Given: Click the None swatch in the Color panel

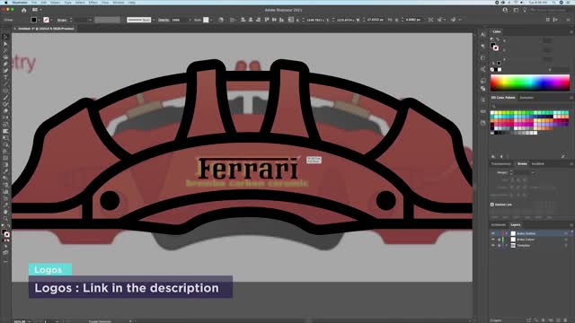Looking at the screenshot, I should [492, 70].
